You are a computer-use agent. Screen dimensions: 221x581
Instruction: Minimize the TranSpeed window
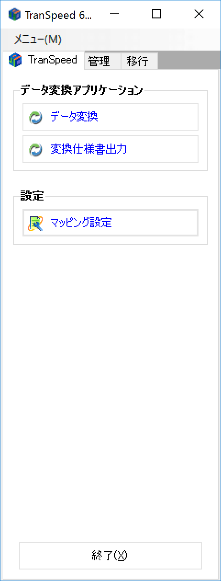pos(115,14)
